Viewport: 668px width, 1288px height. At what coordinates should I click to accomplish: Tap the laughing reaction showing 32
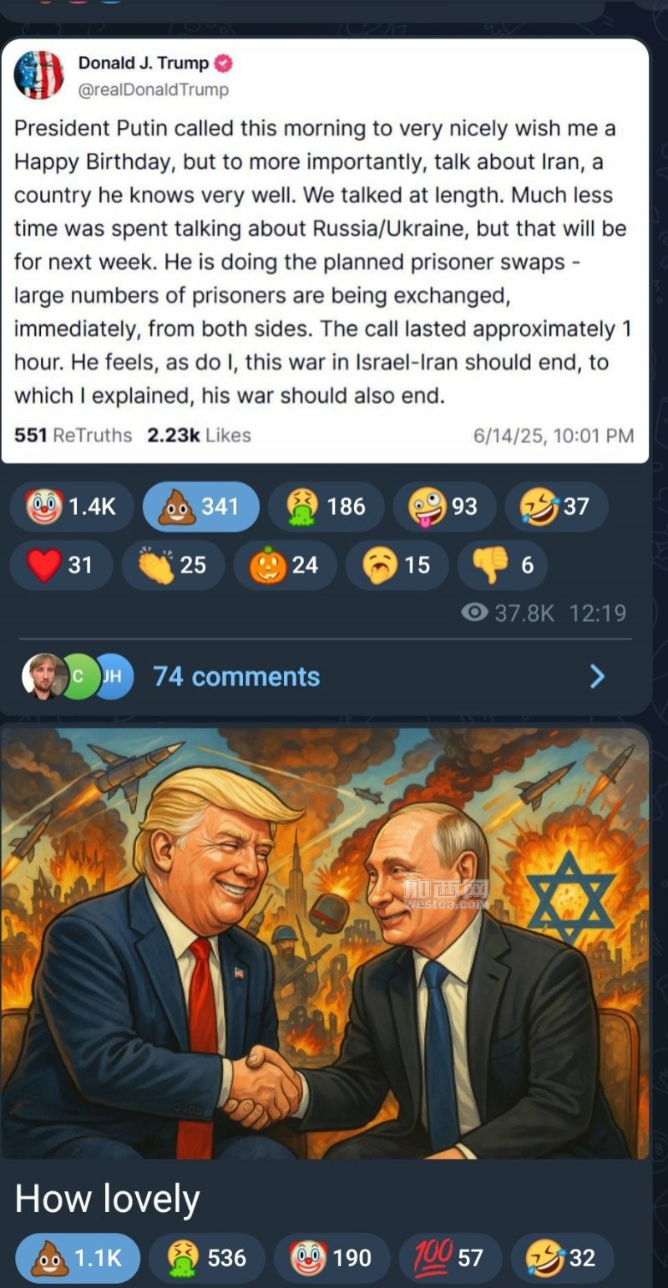point(563,1258)
